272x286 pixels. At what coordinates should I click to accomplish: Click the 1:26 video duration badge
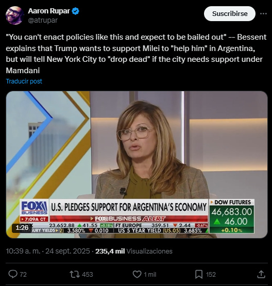point(22,228)
